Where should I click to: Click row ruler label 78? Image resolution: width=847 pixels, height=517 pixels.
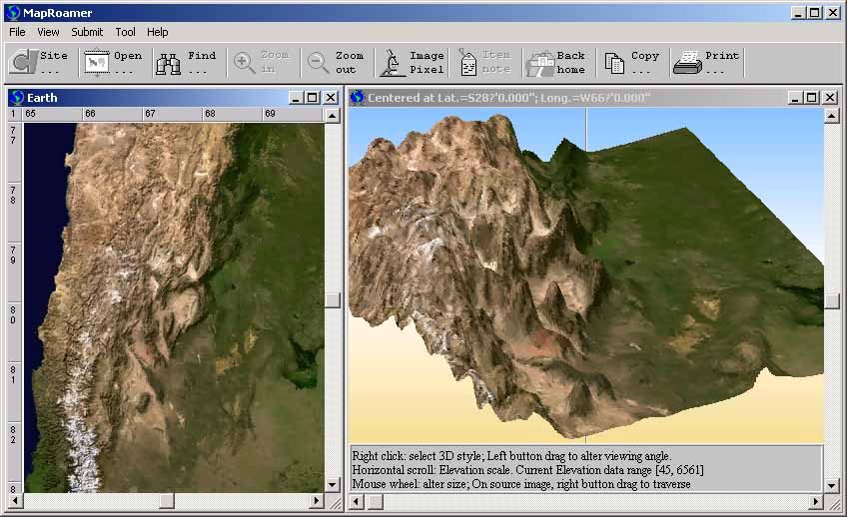(13, 195)
